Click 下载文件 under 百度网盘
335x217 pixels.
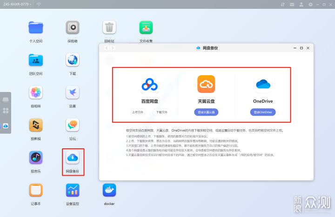(162, 112)
